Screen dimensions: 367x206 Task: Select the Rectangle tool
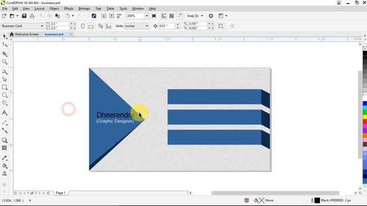point(5,87)
